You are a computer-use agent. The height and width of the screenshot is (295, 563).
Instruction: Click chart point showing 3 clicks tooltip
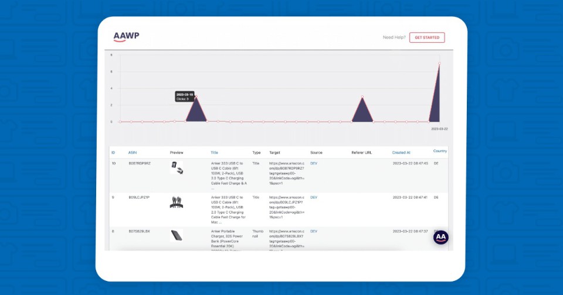pyautogui.click(x=196, y=97)
